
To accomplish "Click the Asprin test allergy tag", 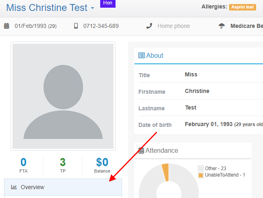I will click(242, 7).
